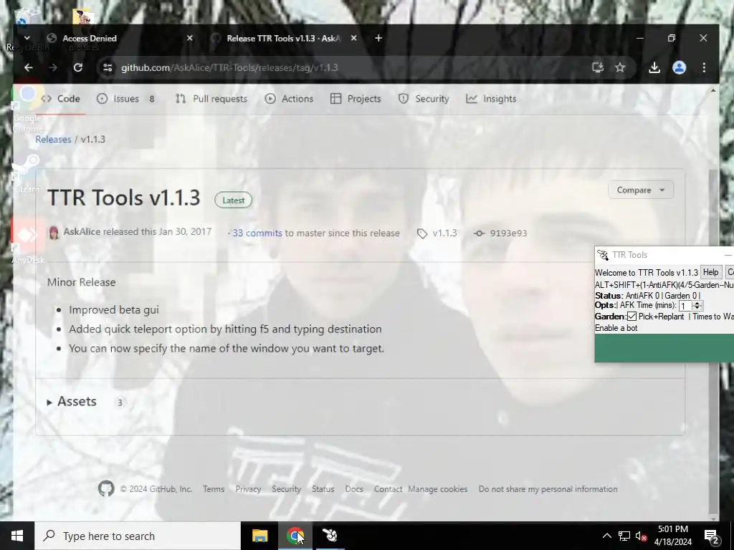Open AskAlice user profile link
The image size is (734, 550).
point(82,231)
